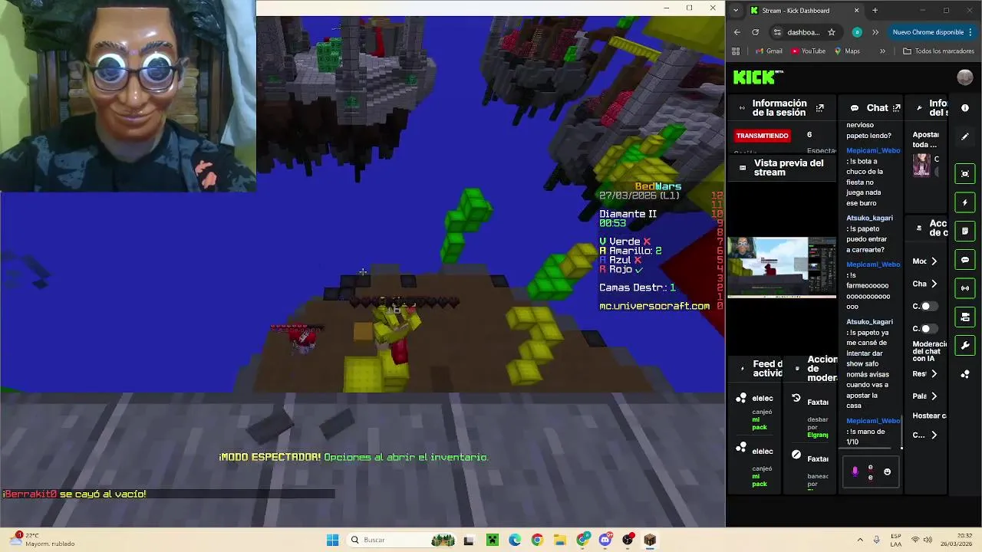The width and height of the screenshot is (982, 552).
Task: Select the broadcast signal icon in Kick sidebar
Action: [965, 288]
